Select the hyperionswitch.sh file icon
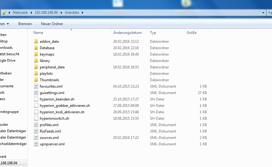Viewport: 272px width, 167px height. click(36, 118)
